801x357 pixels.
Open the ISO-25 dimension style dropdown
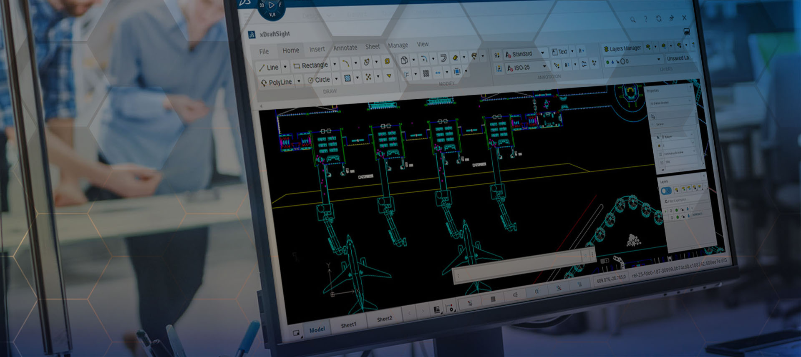click(x=544, y=66)
